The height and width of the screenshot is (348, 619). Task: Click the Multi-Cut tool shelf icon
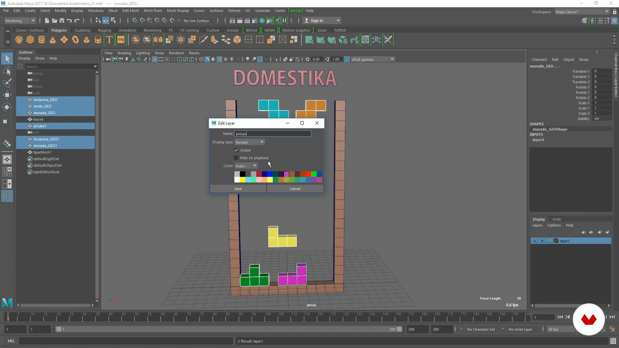[x=203, y=40]
